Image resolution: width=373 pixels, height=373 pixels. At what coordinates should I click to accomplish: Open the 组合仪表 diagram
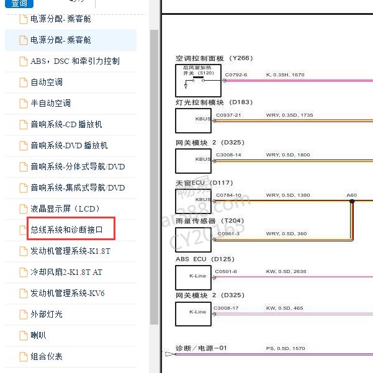click(47, 356)
